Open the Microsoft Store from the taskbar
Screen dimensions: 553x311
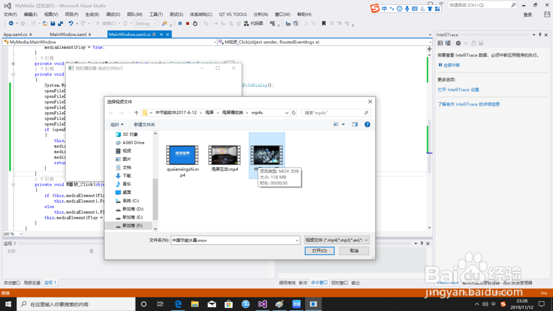(x=228, y=304)
